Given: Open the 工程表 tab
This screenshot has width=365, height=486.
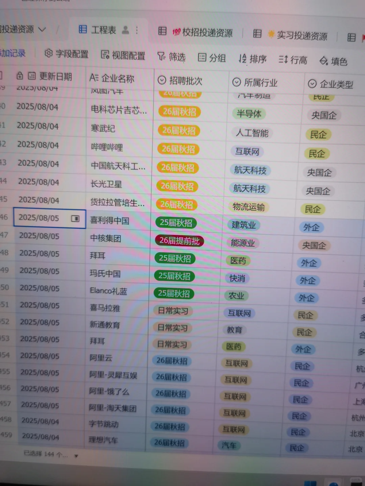Looking at the screenshot, I should tap(103, 30).
